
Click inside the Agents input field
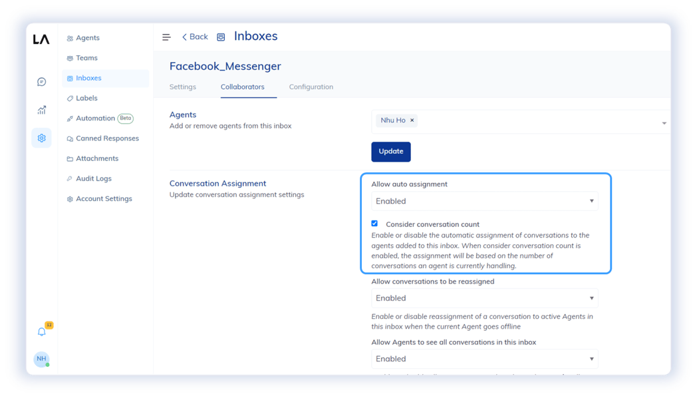coord(532,121)
